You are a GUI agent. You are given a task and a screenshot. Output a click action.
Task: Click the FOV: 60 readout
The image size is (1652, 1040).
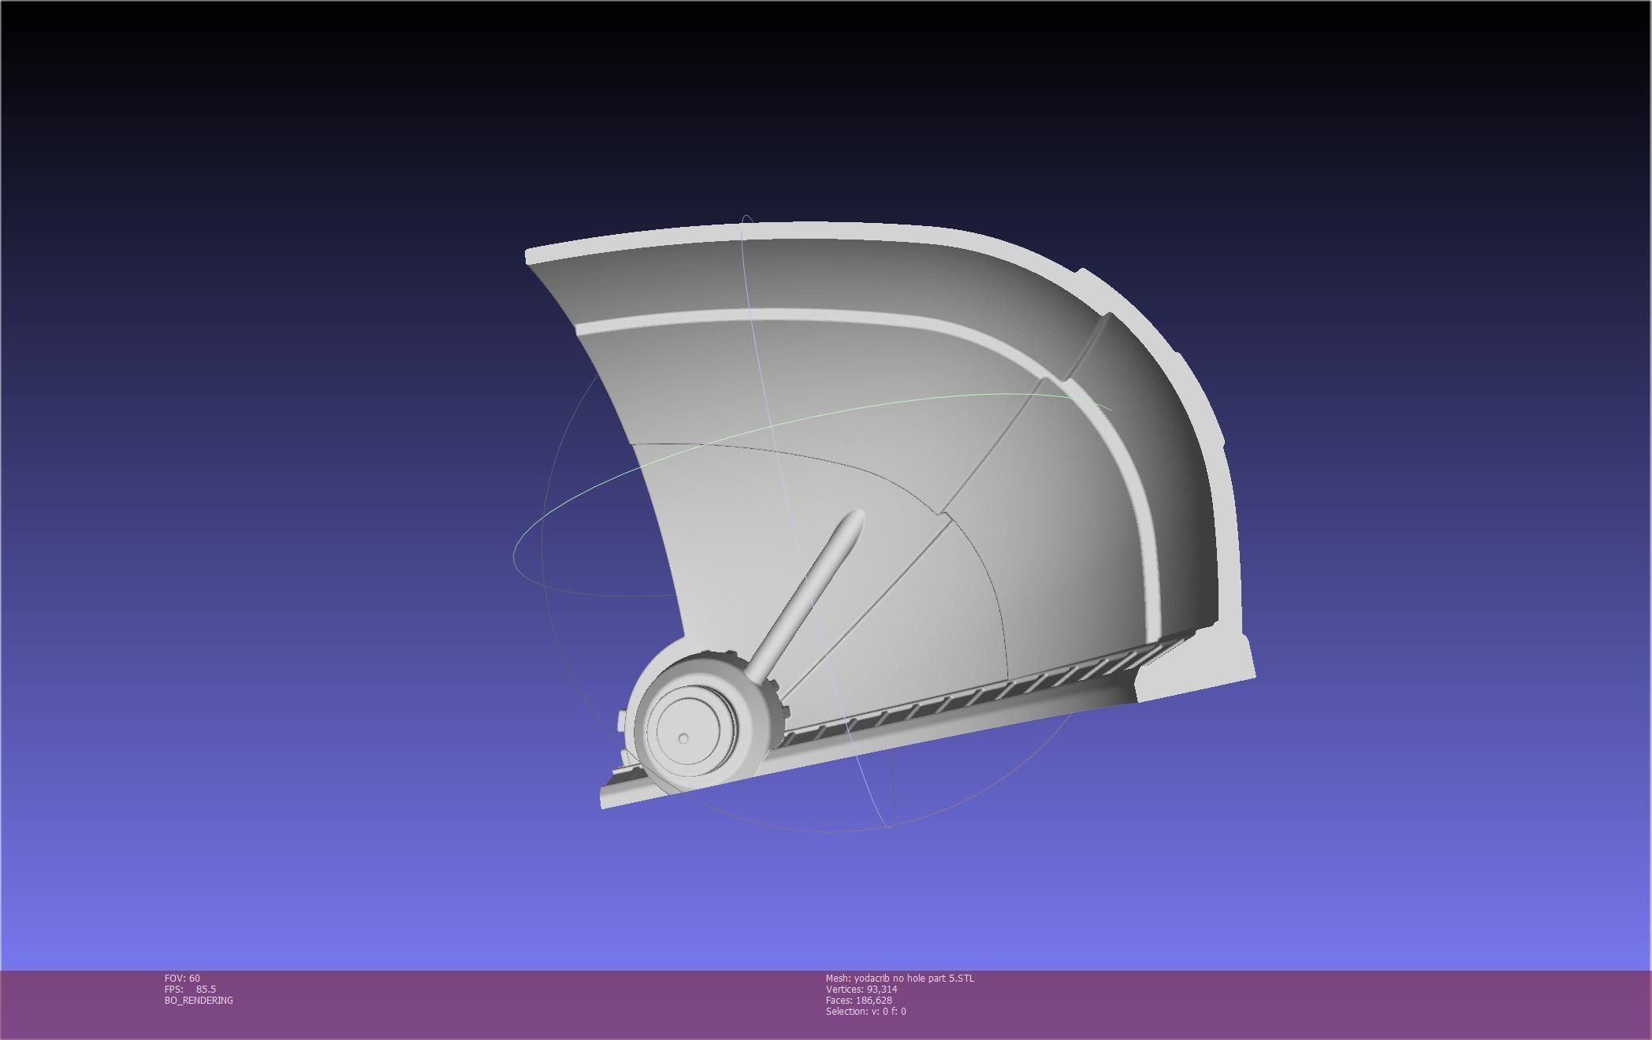[182, 978]
